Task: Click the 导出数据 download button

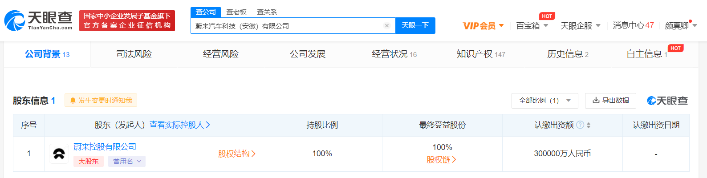Action: point(610,101)
